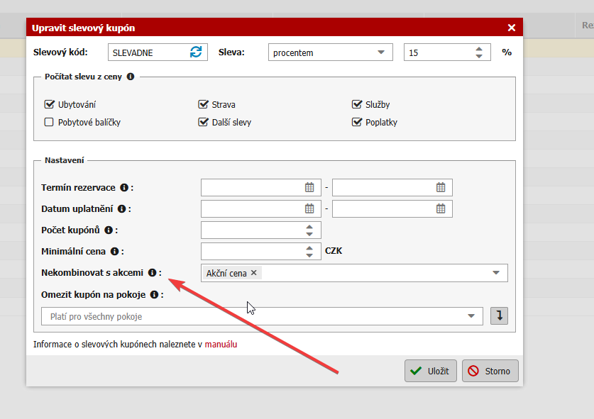Toggle the Služby checkbox

pyautogui.click(x=357, y=104)
